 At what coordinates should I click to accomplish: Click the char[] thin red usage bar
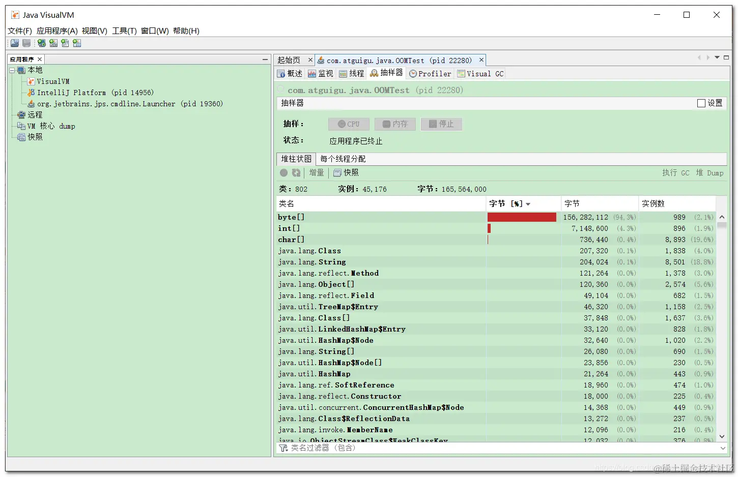coord(488,240)
